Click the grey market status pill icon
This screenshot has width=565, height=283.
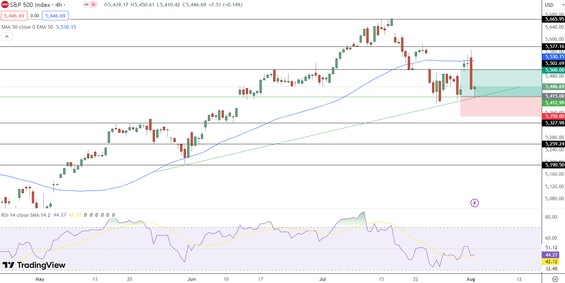coord(86,5)
